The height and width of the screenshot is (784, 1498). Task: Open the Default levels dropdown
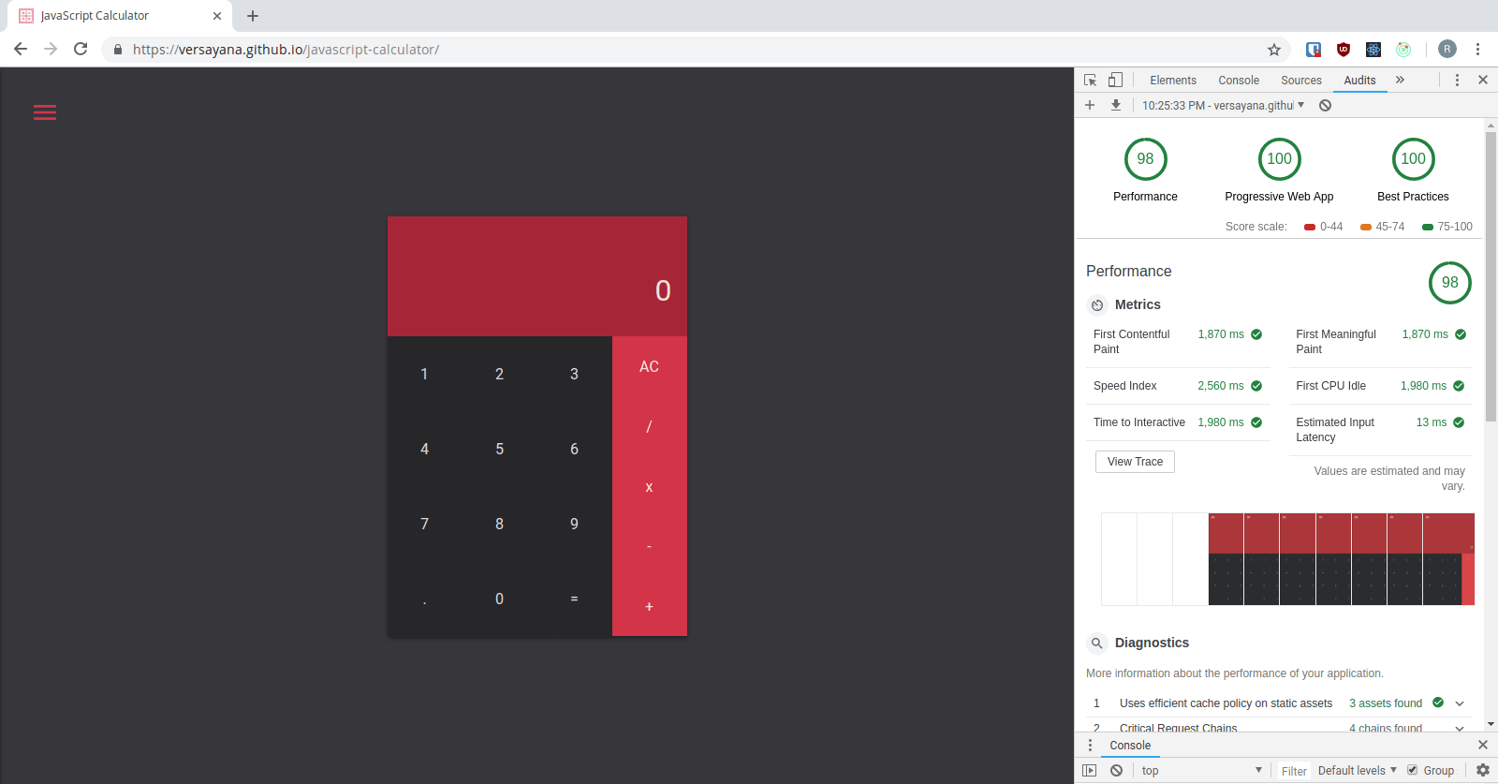point(1358,771)
